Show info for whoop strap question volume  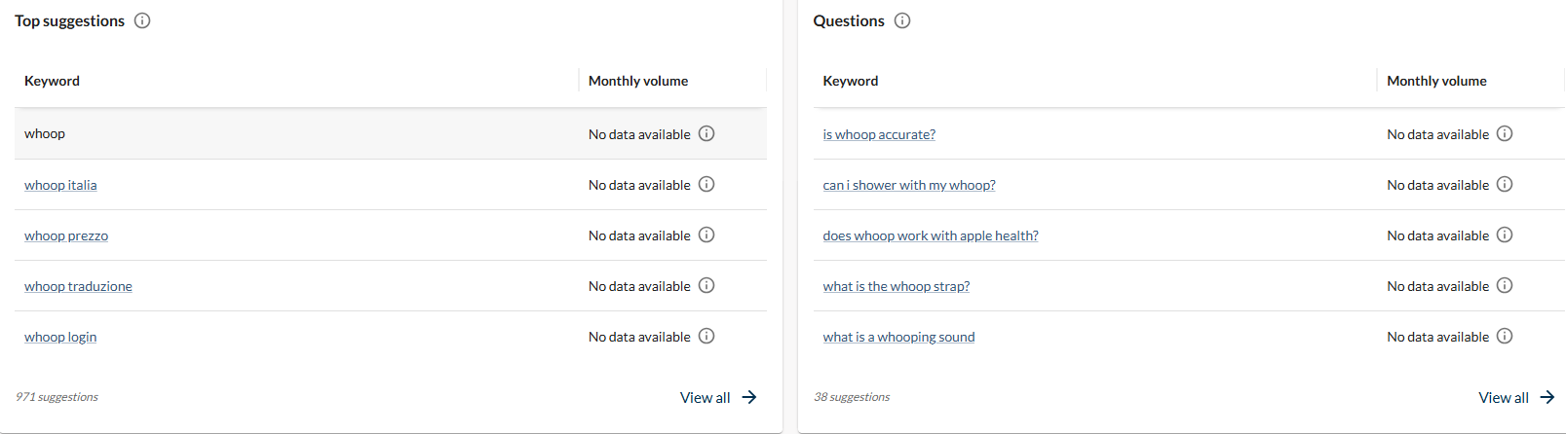tap(1505, 285)
